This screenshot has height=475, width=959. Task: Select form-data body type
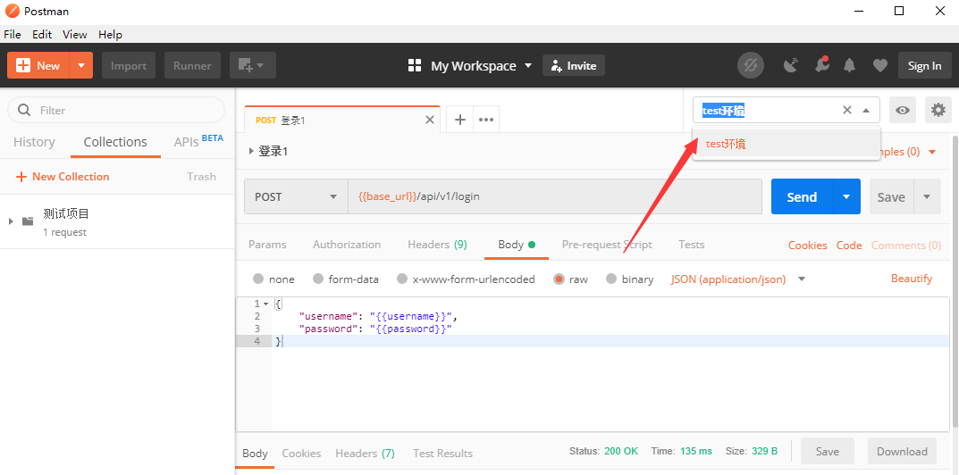click(x=318, y=279)
